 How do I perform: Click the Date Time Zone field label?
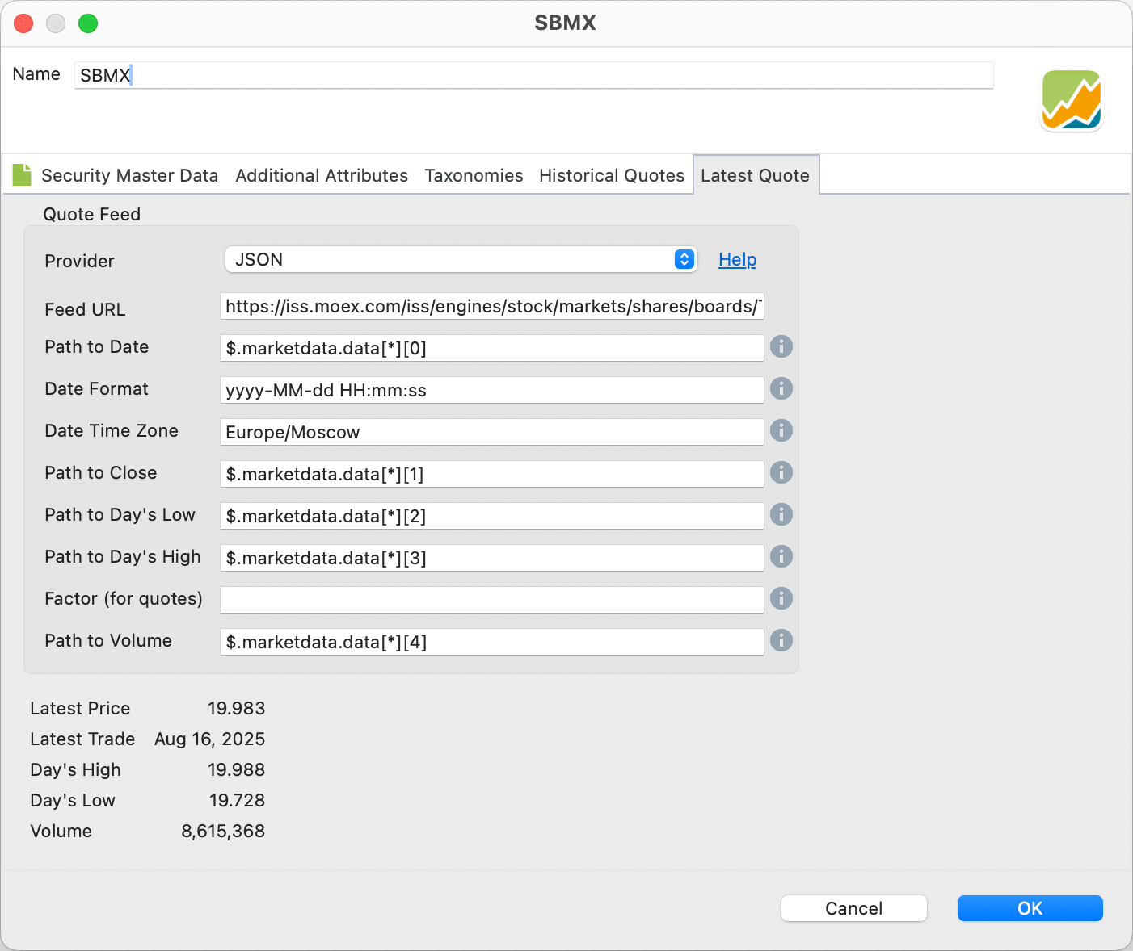point(112,431)
